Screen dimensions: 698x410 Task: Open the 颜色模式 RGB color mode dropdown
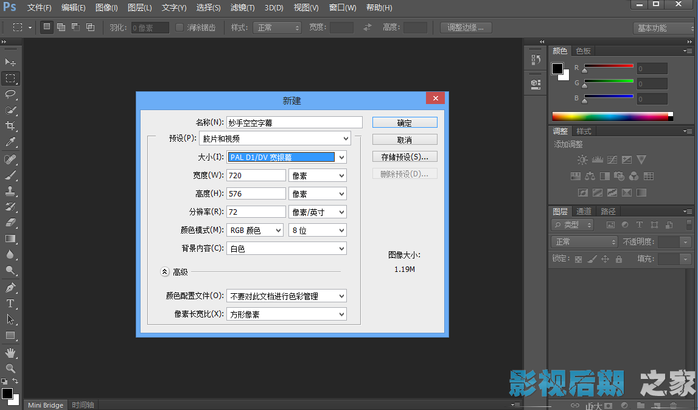[x=254, y=231]
